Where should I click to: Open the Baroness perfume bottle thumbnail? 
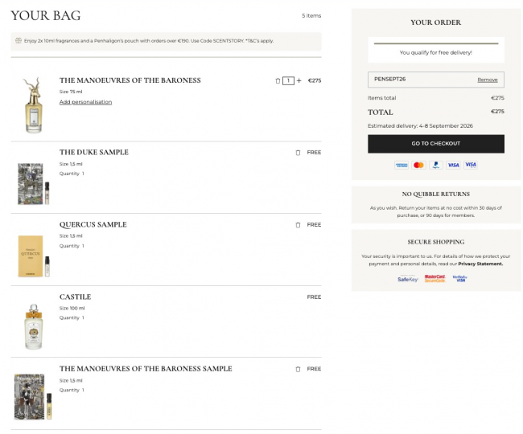coord(33,105)
